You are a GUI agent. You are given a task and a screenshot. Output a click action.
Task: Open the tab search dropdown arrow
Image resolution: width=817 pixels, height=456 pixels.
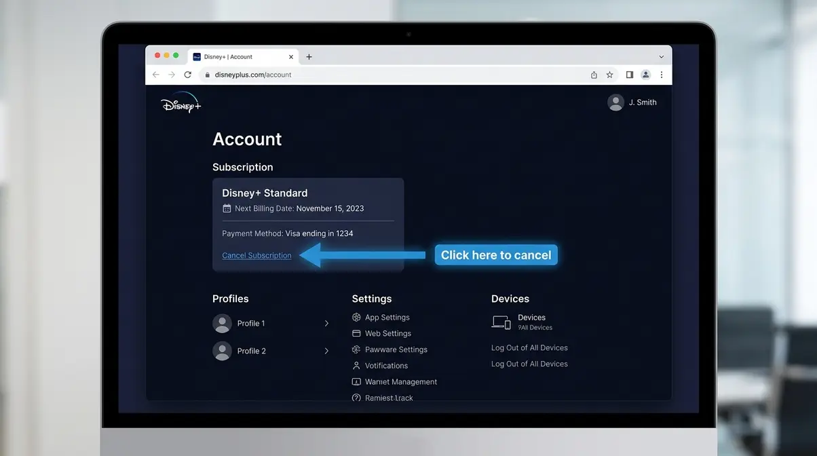coord(662,57)
